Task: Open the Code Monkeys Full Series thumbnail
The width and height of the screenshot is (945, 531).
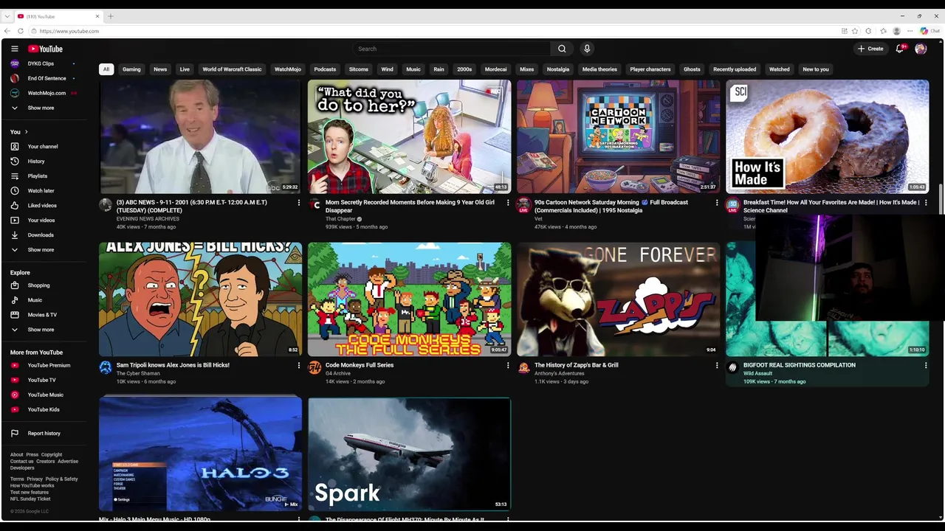Action: (409, 299)
